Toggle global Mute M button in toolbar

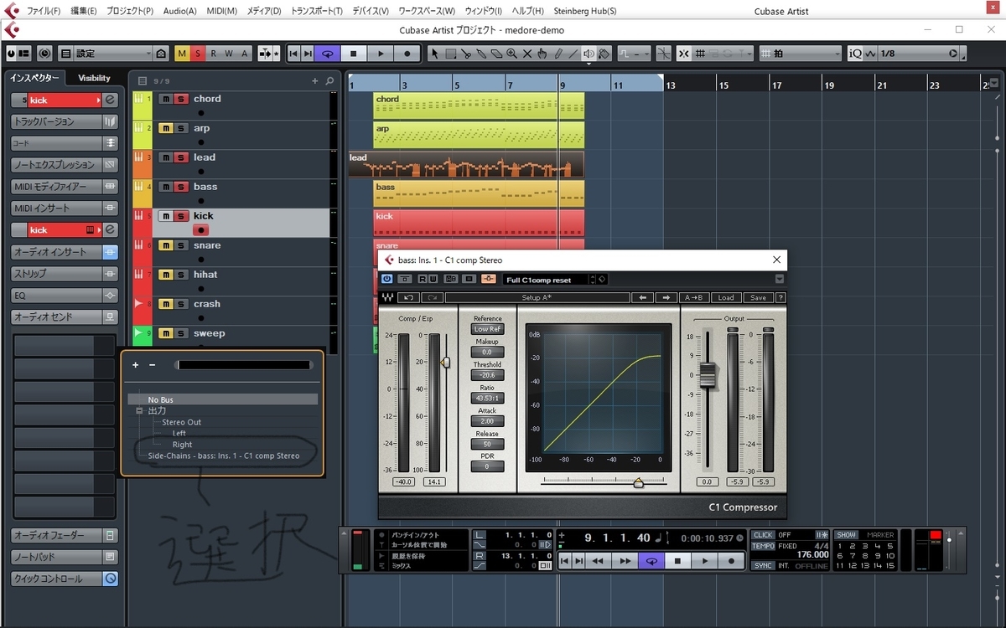[182, 54]
